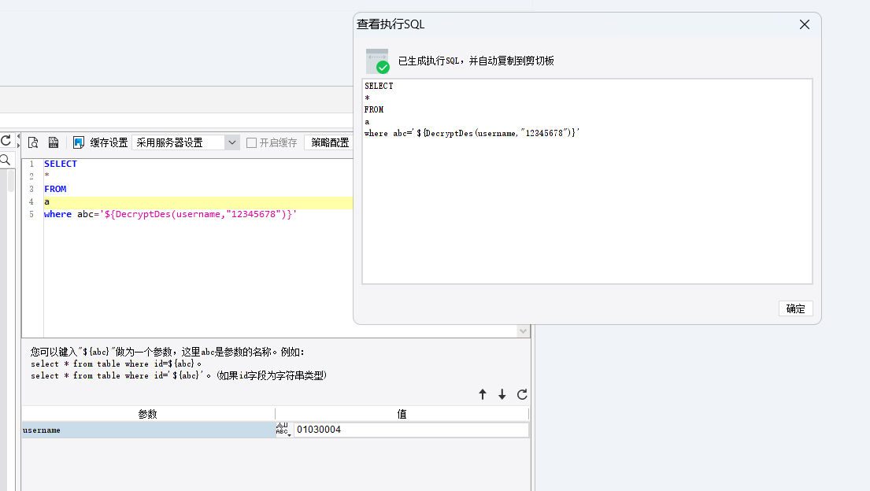
Task: Click the where clause on editor line 5
Action: pos(170,214)
